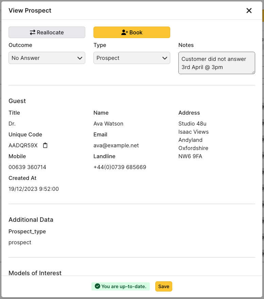The height and width of the screenshot is (299, 264).
Task: Expand the Type dropdown set to Prospect
Action: click(132, 58)
